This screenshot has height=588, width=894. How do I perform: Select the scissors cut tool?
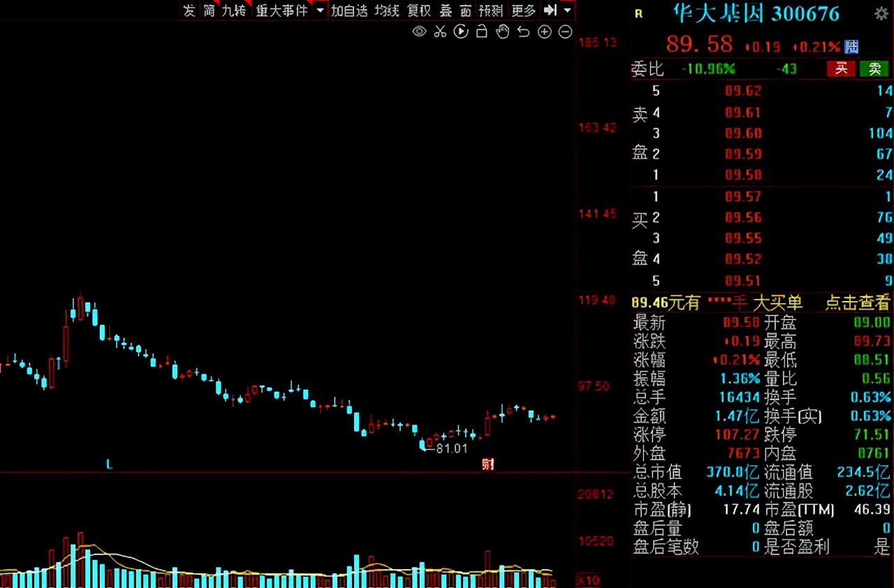tap(440, 31)
